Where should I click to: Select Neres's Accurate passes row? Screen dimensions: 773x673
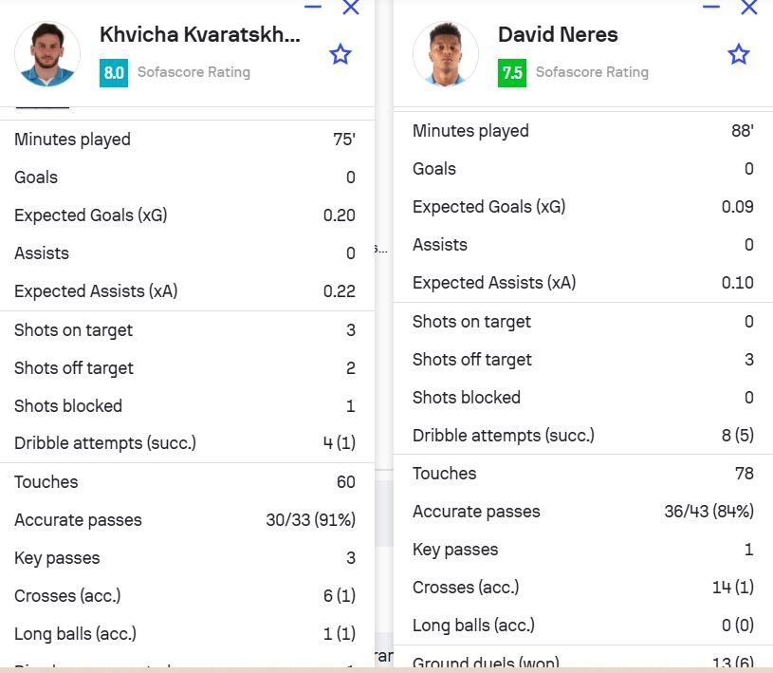(582, 512)
